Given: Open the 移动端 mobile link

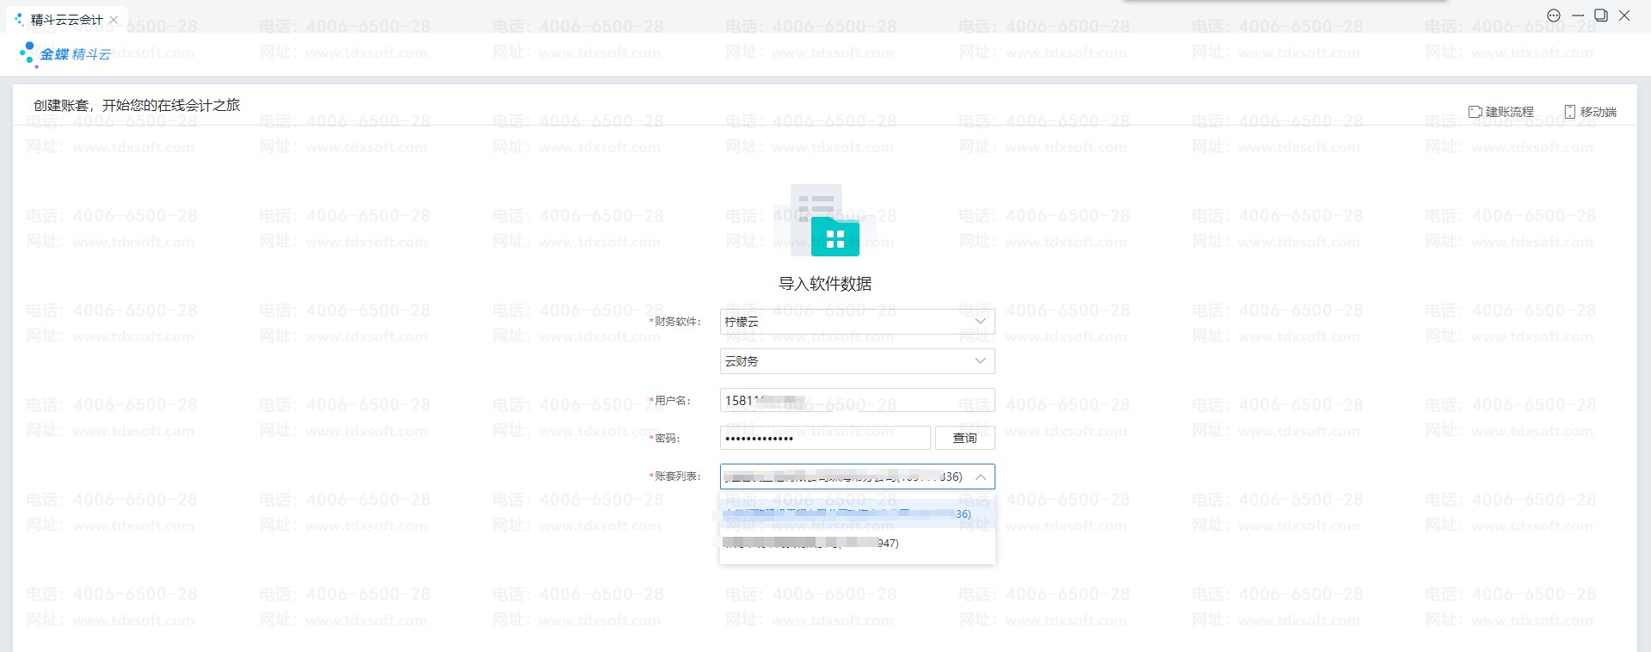Looking at the screenshot, I should pyautogui.click(x=1590, y=112).
